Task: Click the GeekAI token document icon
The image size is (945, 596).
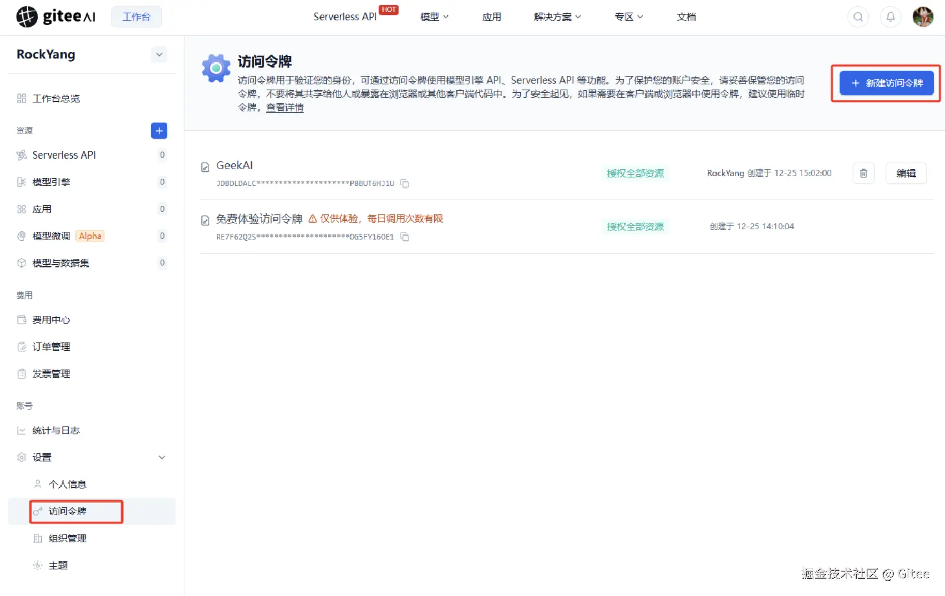Action: coord(205,167)
